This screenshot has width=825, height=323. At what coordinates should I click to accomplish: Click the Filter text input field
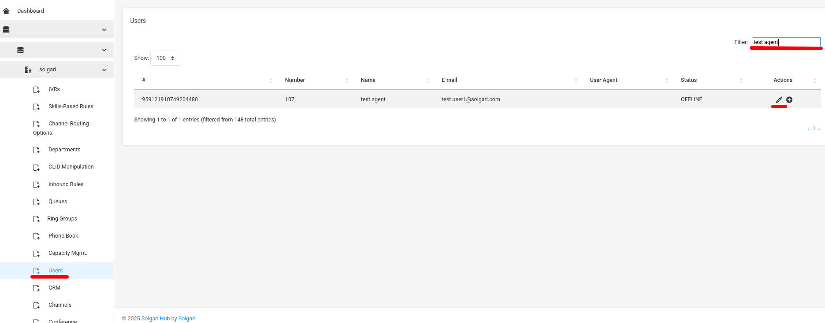pyautogui.click(x=786, y=42)
